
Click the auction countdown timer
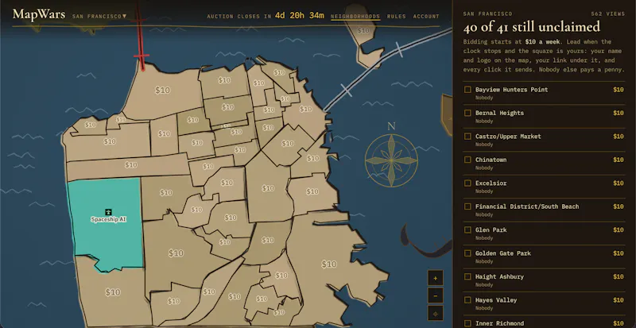300,16
